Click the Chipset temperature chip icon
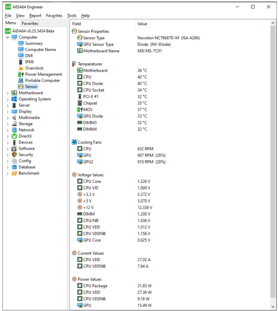 (x=80, y=103)
